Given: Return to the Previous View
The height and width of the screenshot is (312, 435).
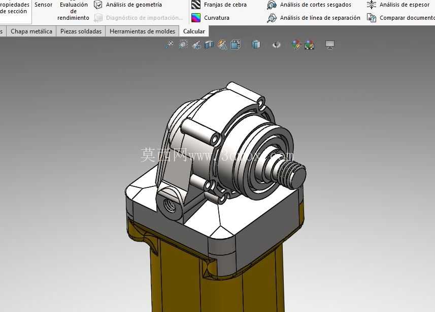Looking at the screenshot, I should point(196,45).
